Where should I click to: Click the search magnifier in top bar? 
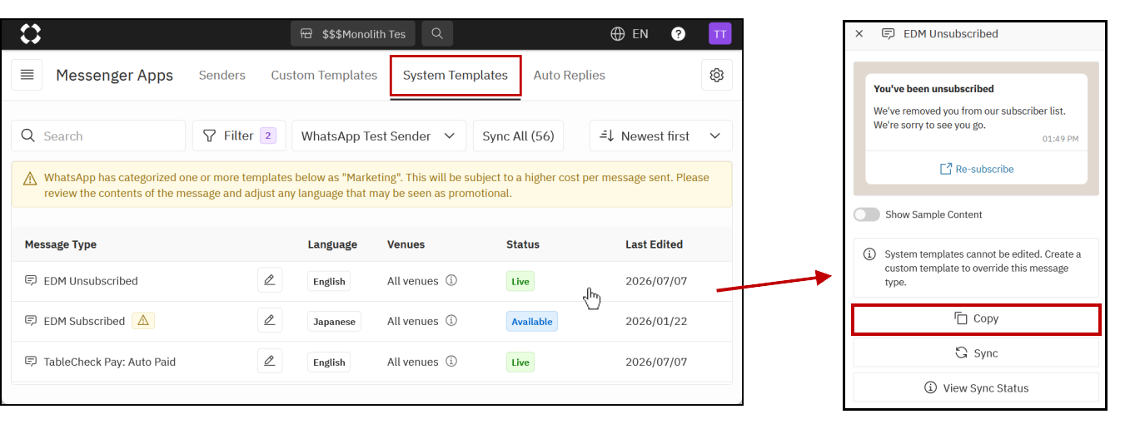click(x=437, y=34)
